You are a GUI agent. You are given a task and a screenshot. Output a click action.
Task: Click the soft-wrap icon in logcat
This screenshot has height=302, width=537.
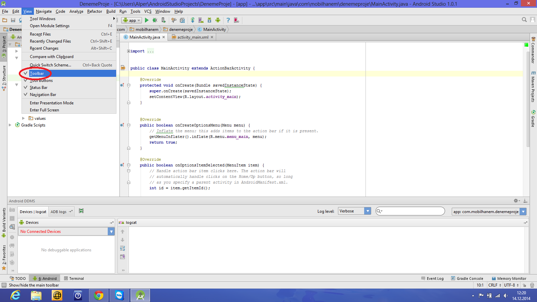(x=123, y=248)
